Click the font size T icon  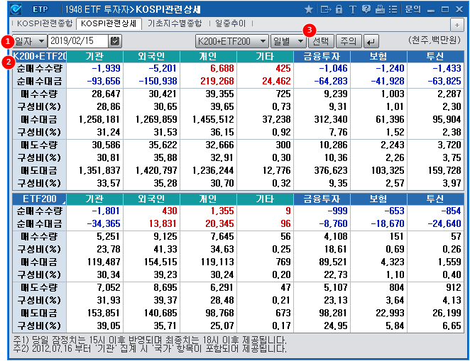[x=352, y=9]
